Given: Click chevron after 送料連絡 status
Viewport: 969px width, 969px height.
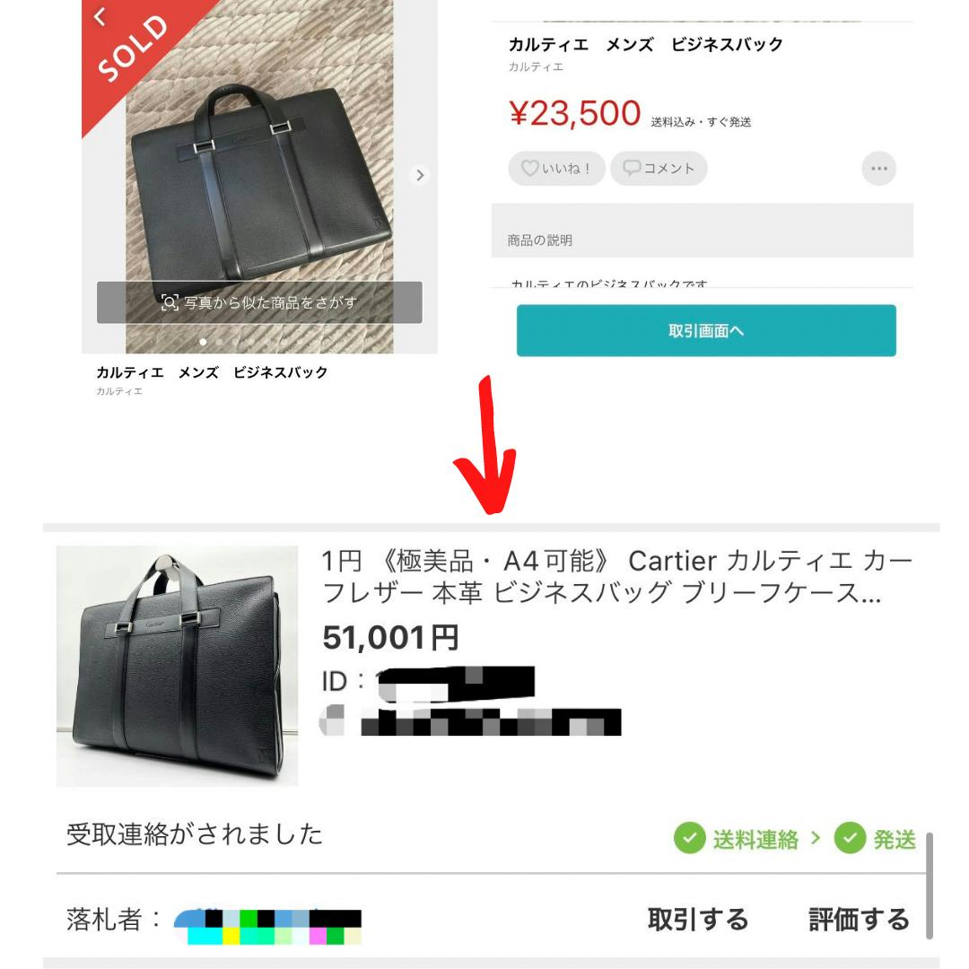Looking at the screenshot, I should (816, 838).
